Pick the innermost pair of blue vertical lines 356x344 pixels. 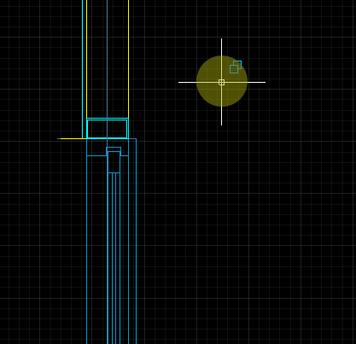pos(114,259)
